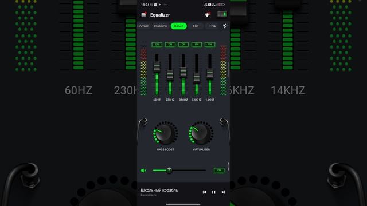The image size is (367, 206).
Task: Select the Normal preset
Action: (x=143, y=26)
